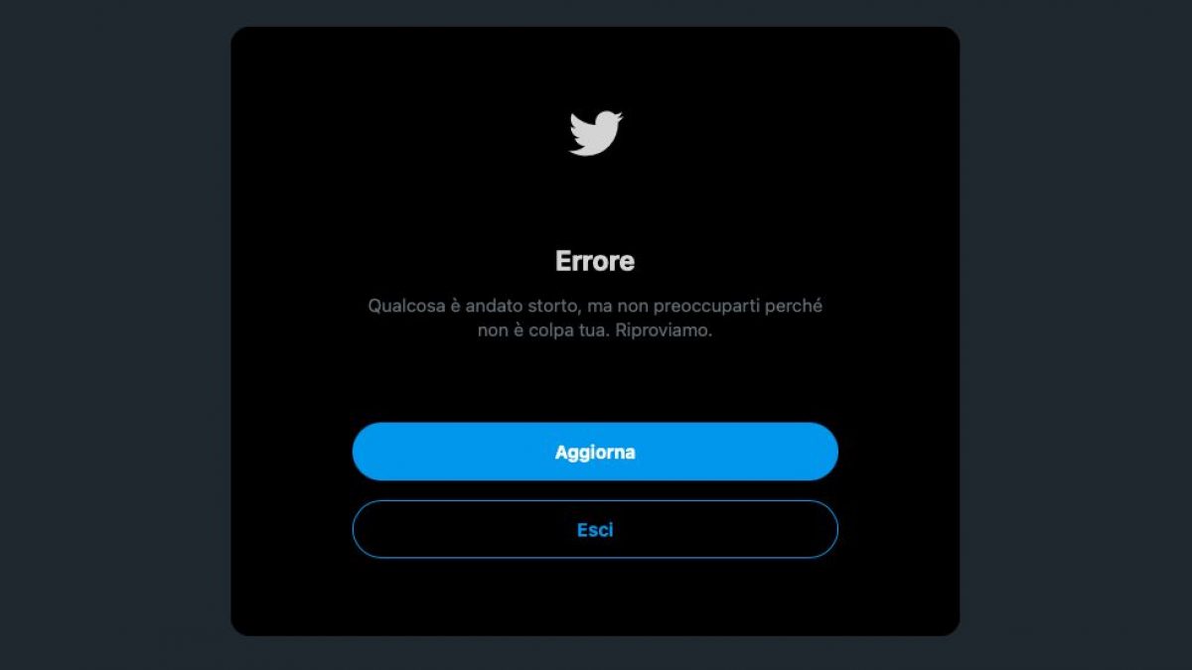Refresh the page with the Aggiorna button
The width and height of the screenshot is (1192, 670).
[x=595, y=452]
